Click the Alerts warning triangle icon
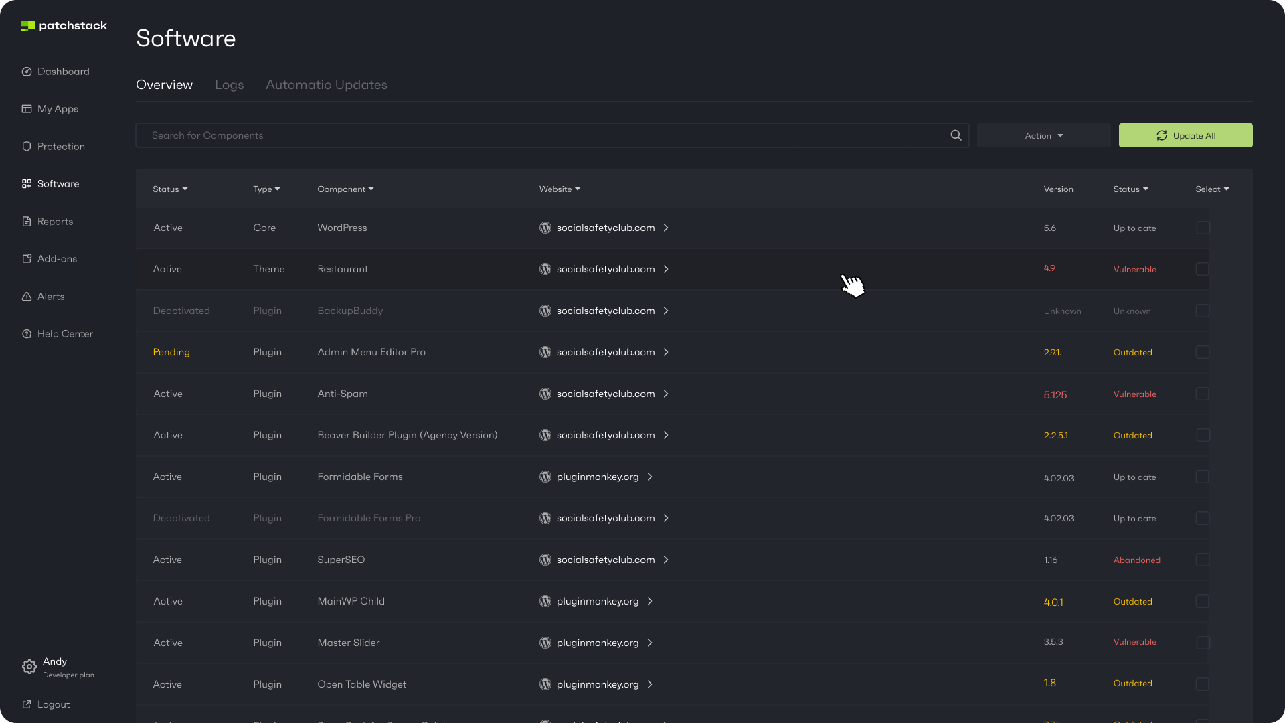 [x=27, y=297]
